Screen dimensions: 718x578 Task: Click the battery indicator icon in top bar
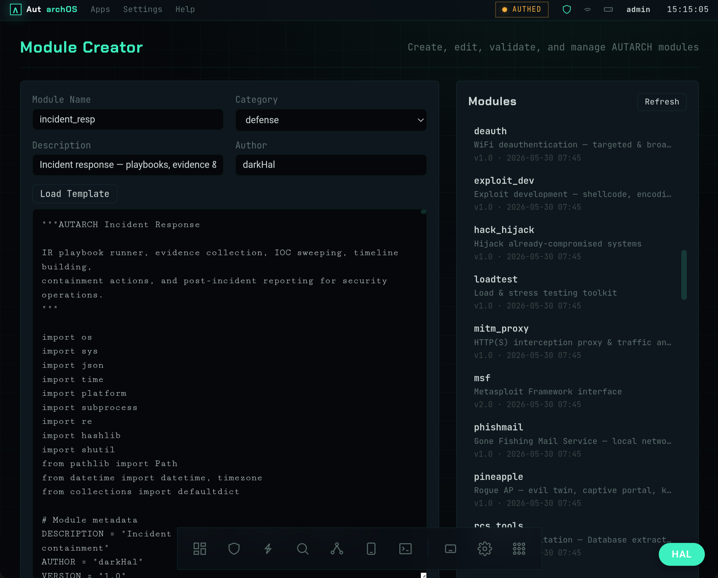click(x=608, y=9)
